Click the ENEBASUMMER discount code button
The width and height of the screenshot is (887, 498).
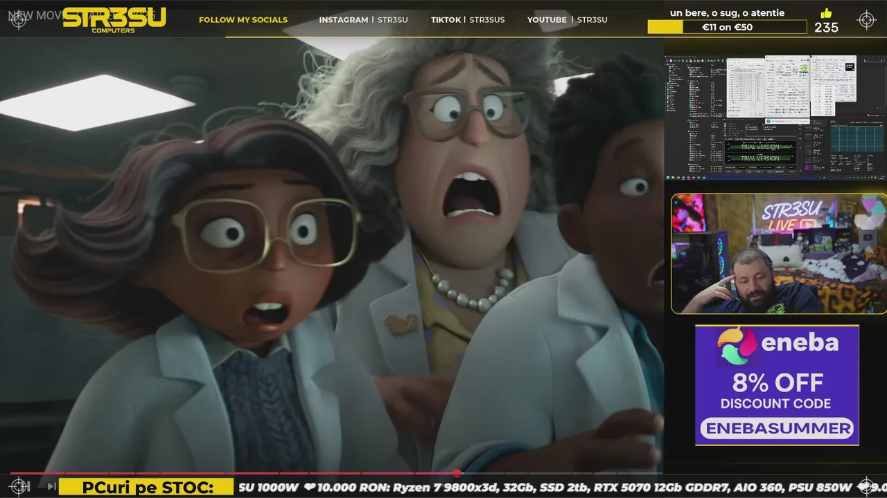(x=777, y=428)
